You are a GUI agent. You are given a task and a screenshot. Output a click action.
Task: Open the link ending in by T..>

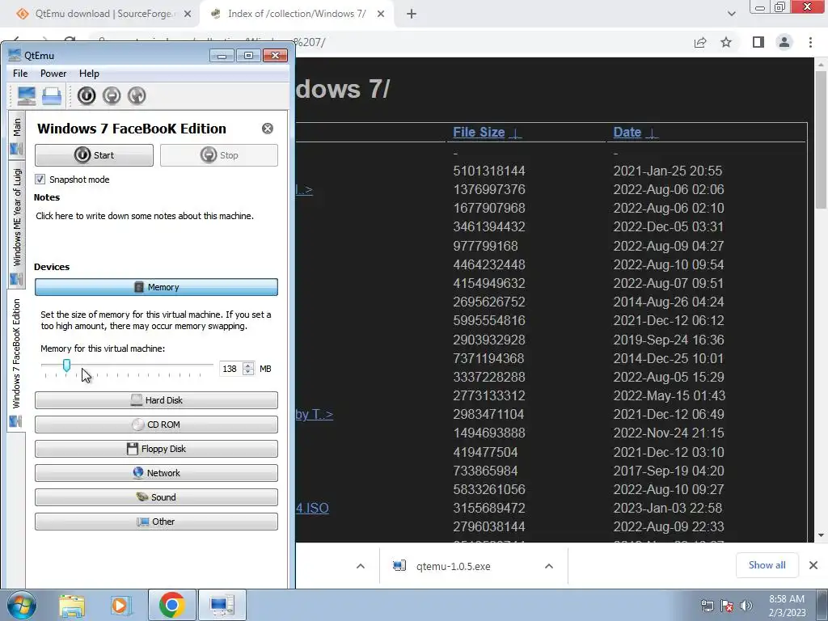pyautogui.click(x=315, y=415)
